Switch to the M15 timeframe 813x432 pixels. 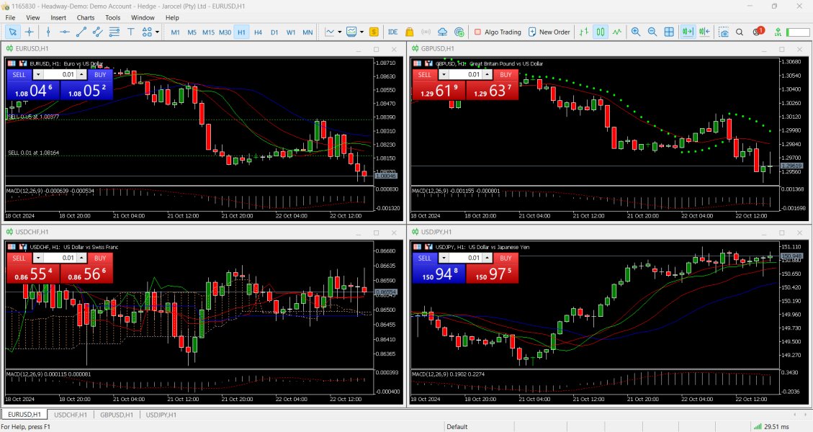[x=208, y=32]
